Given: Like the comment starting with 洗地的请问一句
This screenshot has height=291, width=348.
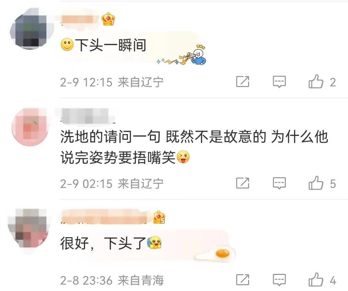Looking at the screenshot, I should [316, 183].
